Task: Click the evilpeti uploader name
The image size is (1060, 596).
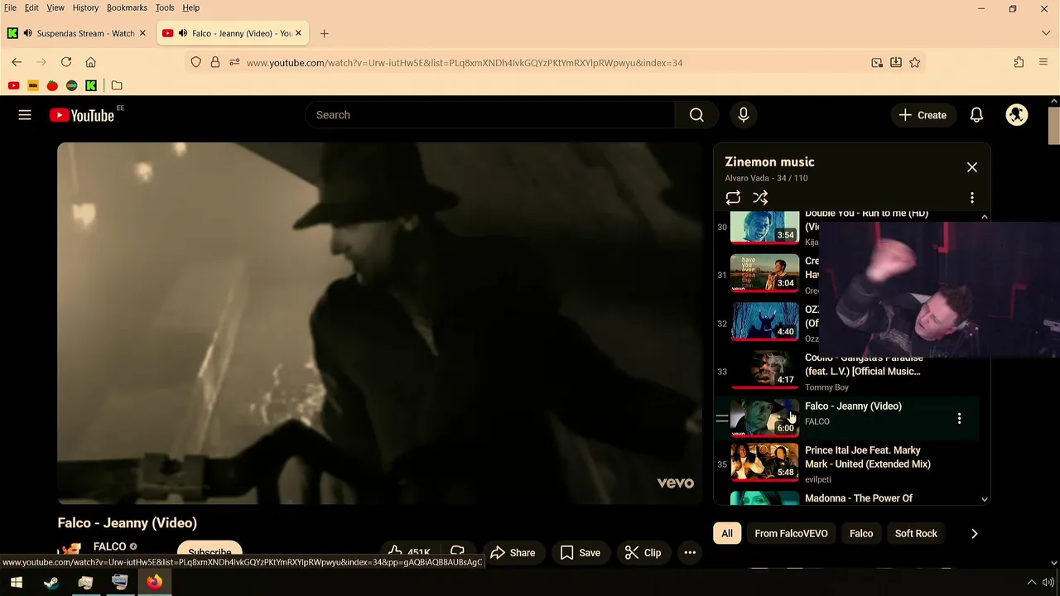Action: pos(818,479)
